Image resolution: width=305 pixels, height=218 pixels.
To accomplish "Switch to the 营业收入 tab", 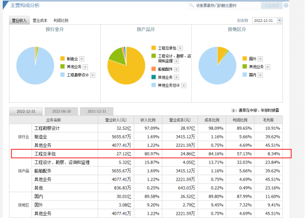I will (19, 20).
